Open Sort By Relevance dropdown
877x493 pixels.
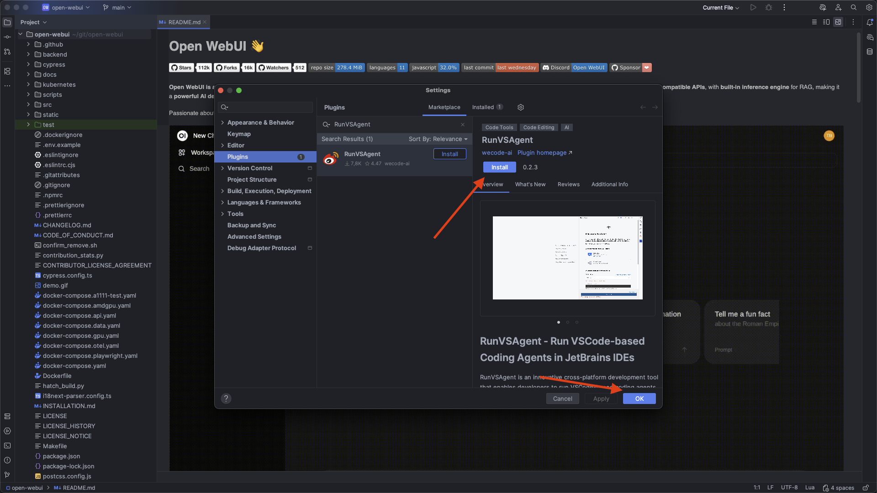point(438,139)
